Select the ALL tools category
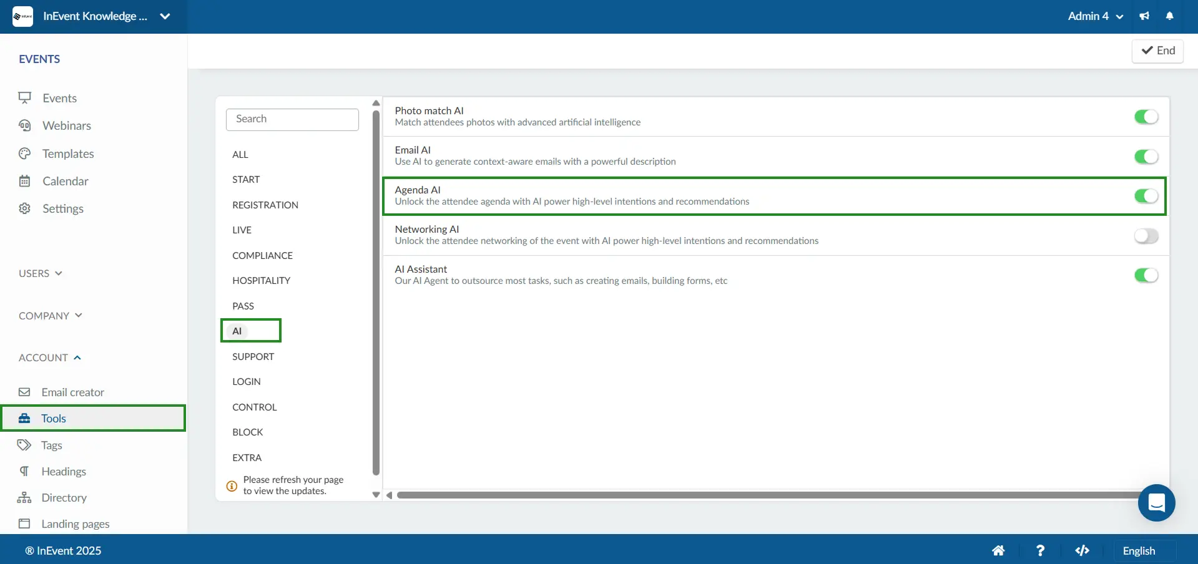 tap(240, 155)
